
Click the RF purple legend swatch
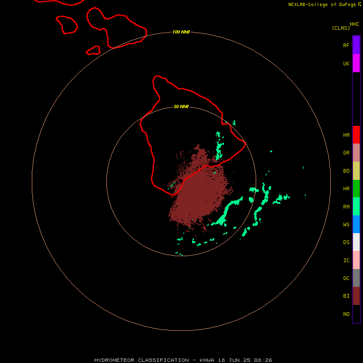point(356,45)
